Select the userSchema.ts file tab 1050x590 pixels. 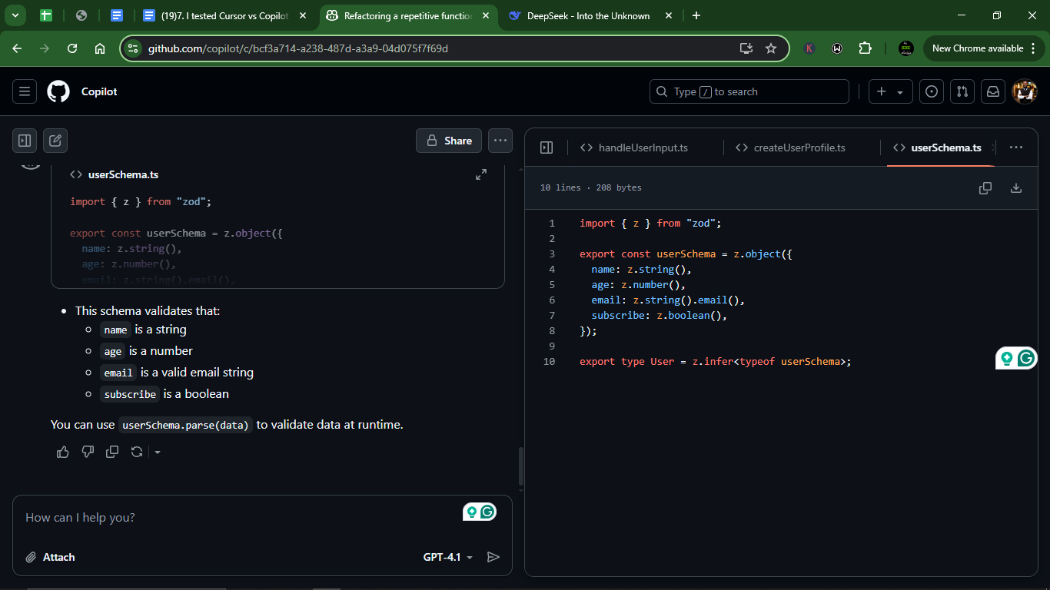pos(938,147)
